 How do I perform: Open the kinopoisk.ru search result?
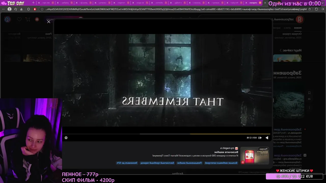287,129
